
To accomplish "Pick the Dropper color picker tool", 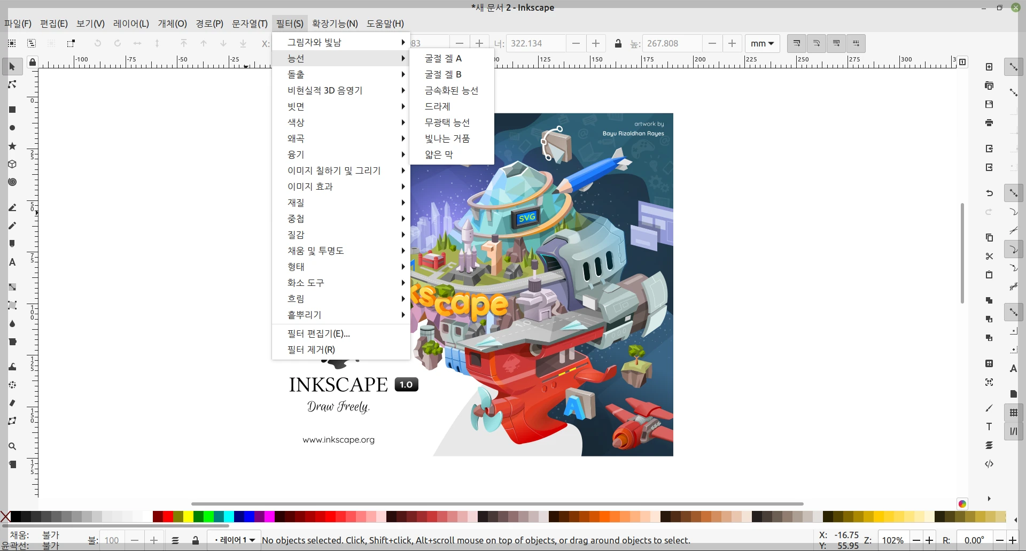I will (x=12, y=323).
